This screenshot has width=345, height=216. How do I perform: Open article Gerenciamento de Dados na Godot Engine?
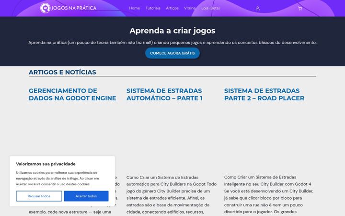[x=72, y=95]
